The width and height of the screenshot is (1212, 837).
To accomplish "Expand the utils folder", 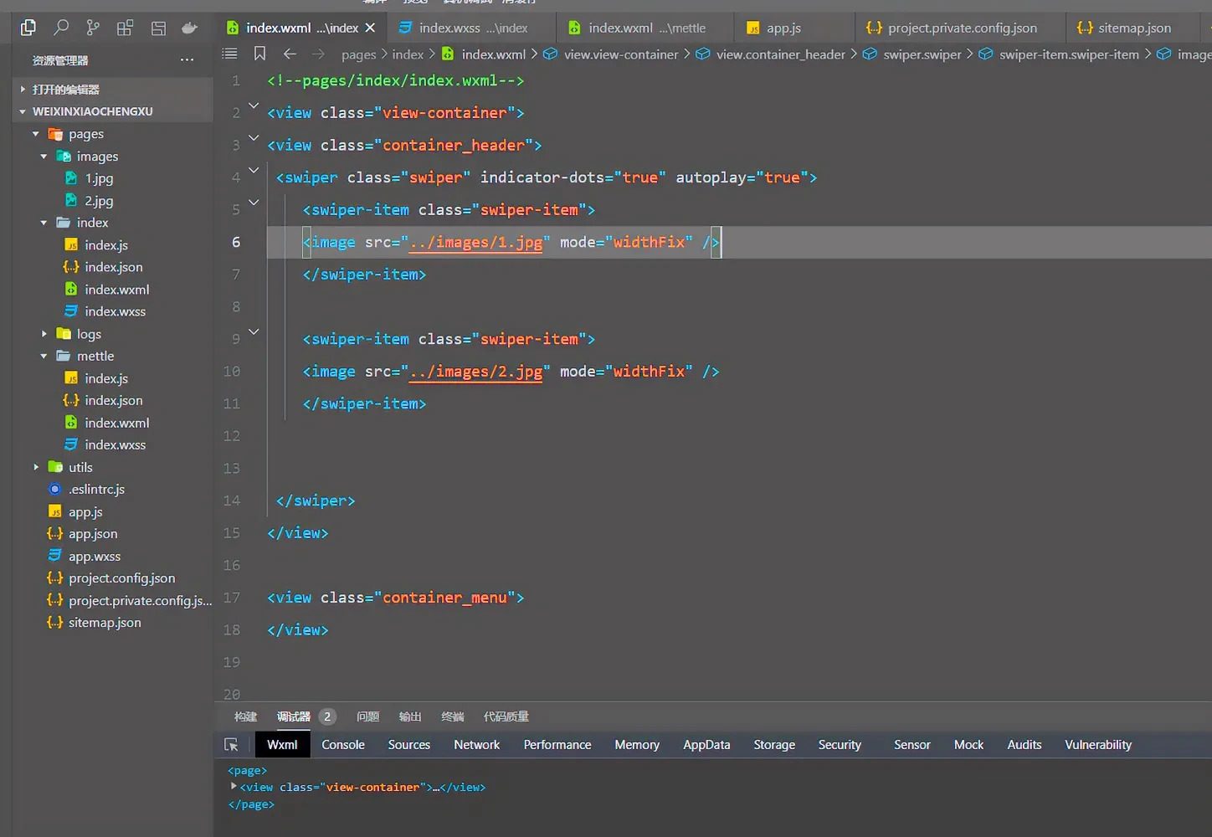I will pyautogui.click(x=36, y=467).
